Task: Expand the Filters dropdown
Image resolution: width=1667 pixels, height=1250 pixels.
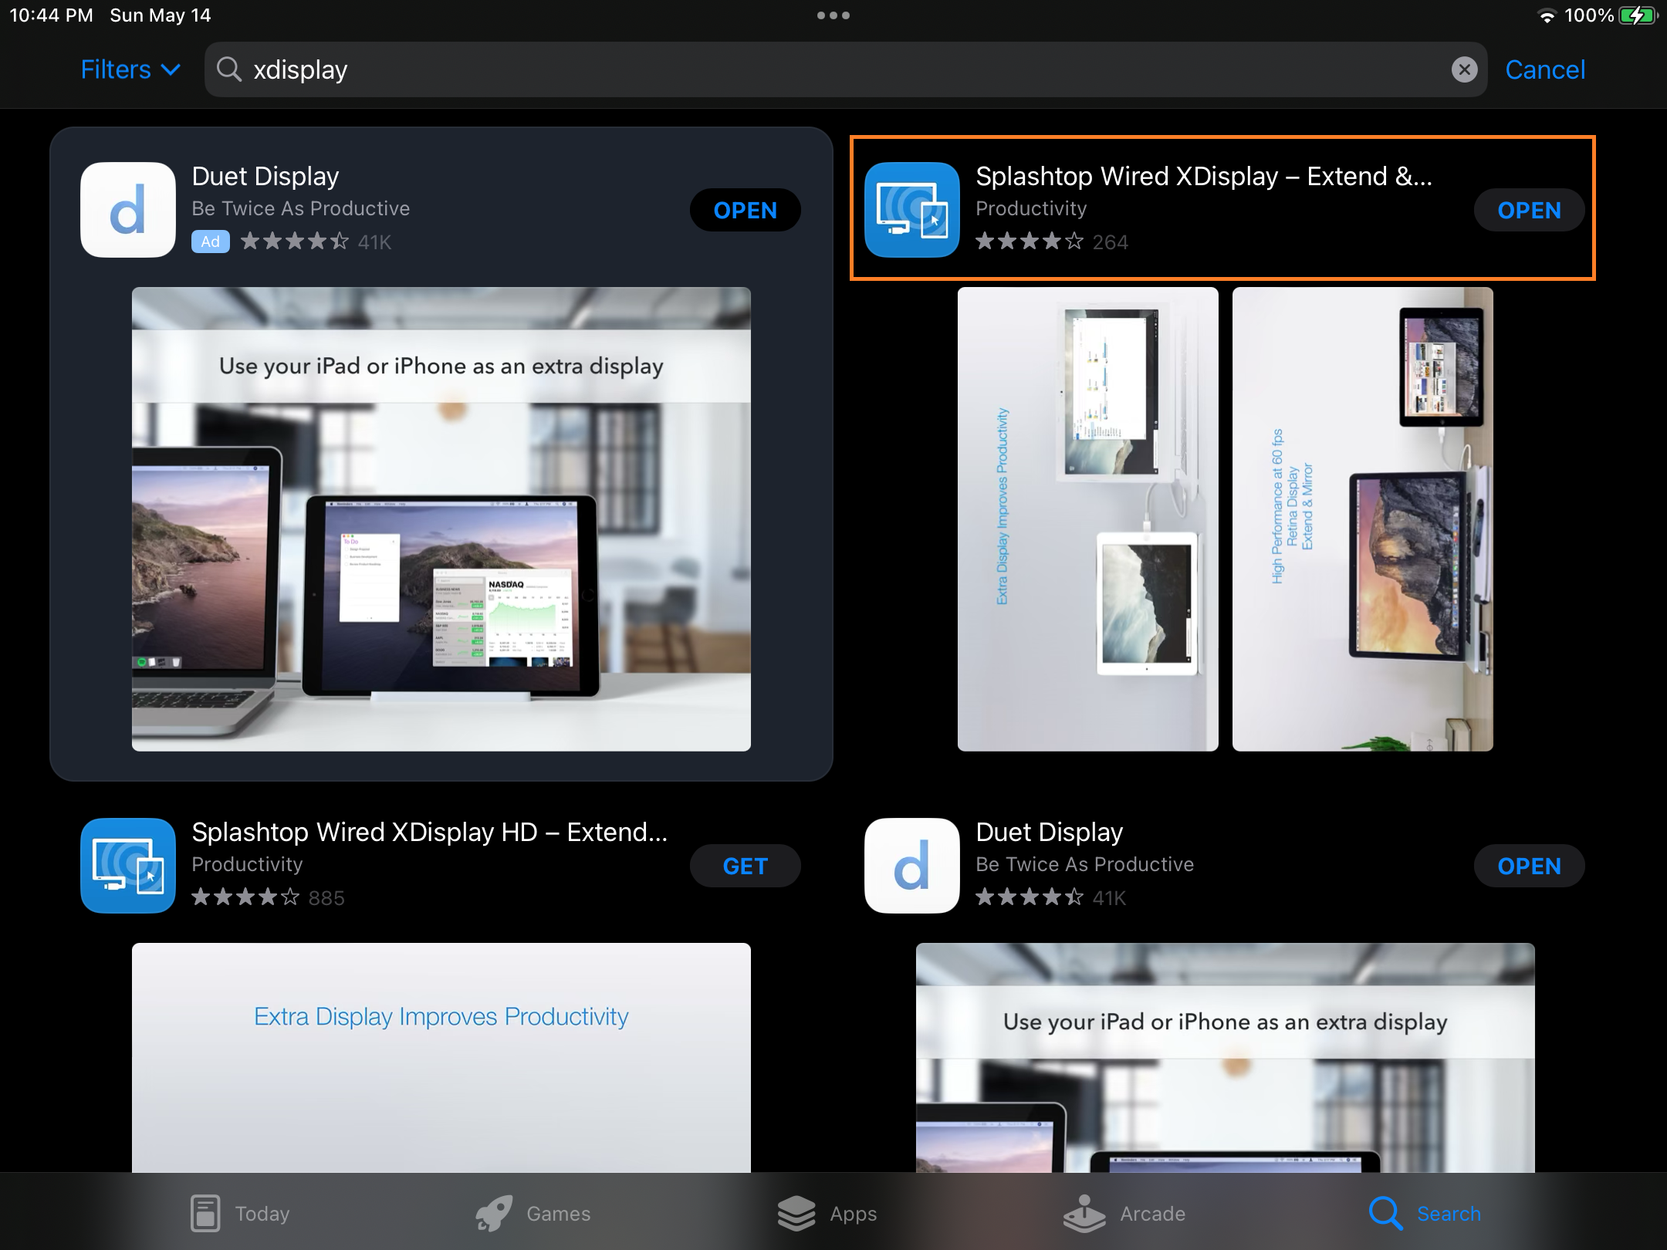Action: pyautogui.click(x=131, y=69)
